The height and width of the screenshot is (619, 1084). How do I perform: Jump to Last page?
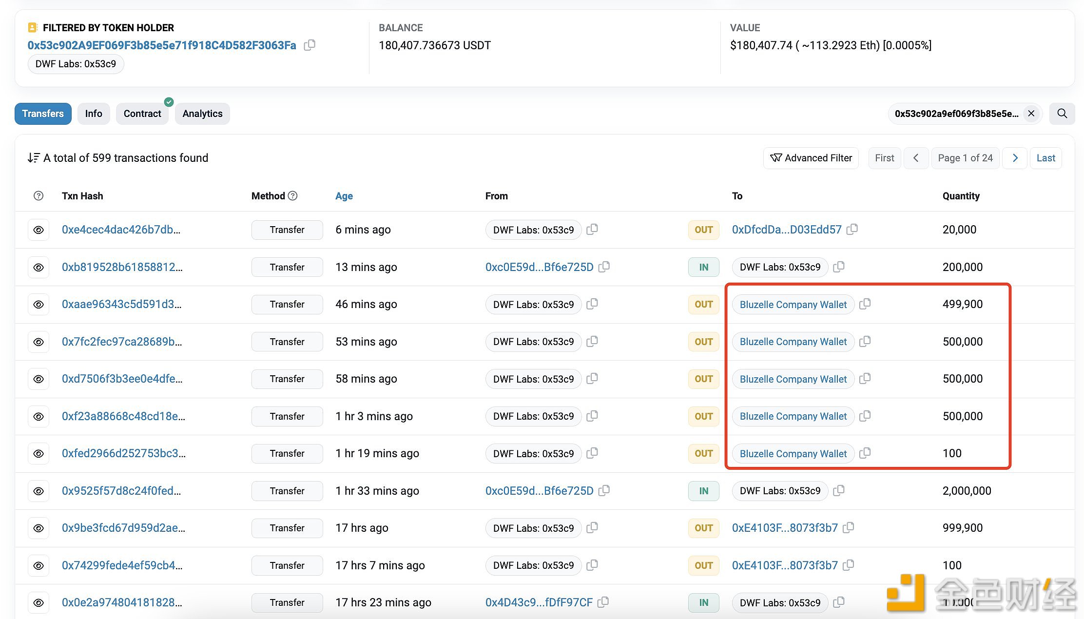tap(1046, 158)
